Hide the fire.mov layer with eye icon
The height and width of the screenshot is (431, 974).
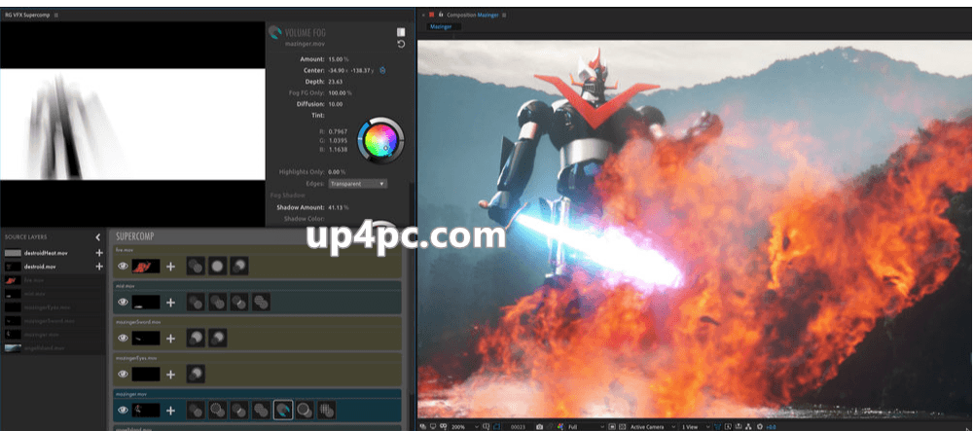(123, 267)
